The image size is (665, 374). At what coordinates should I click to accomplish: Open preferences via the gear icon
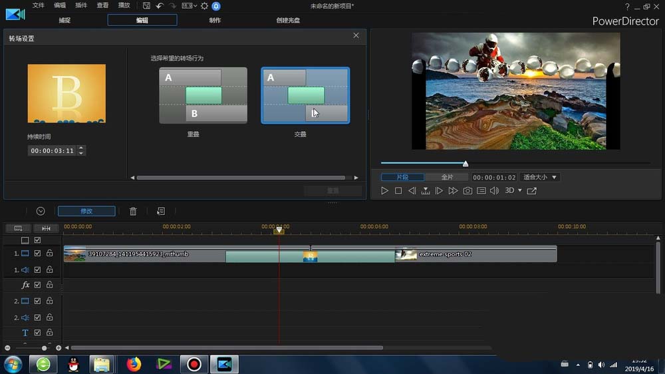point(204,6)
